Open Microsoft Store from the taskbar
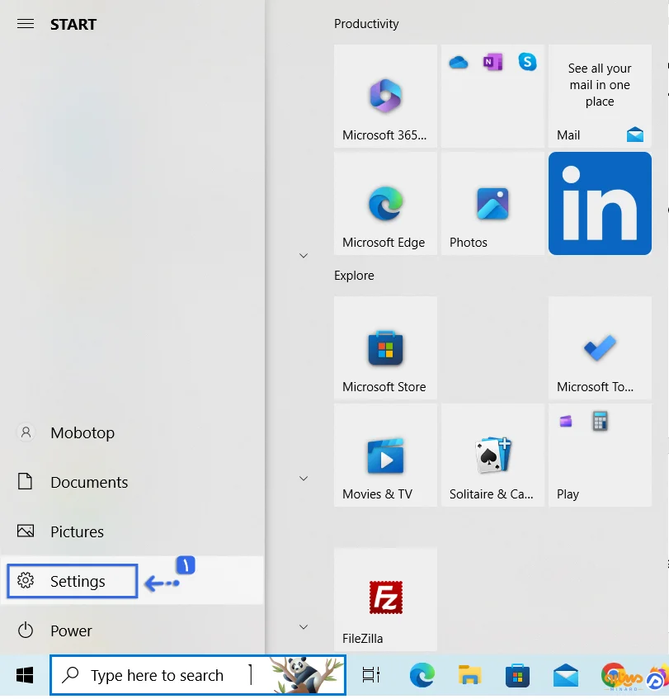 [517, 675]
